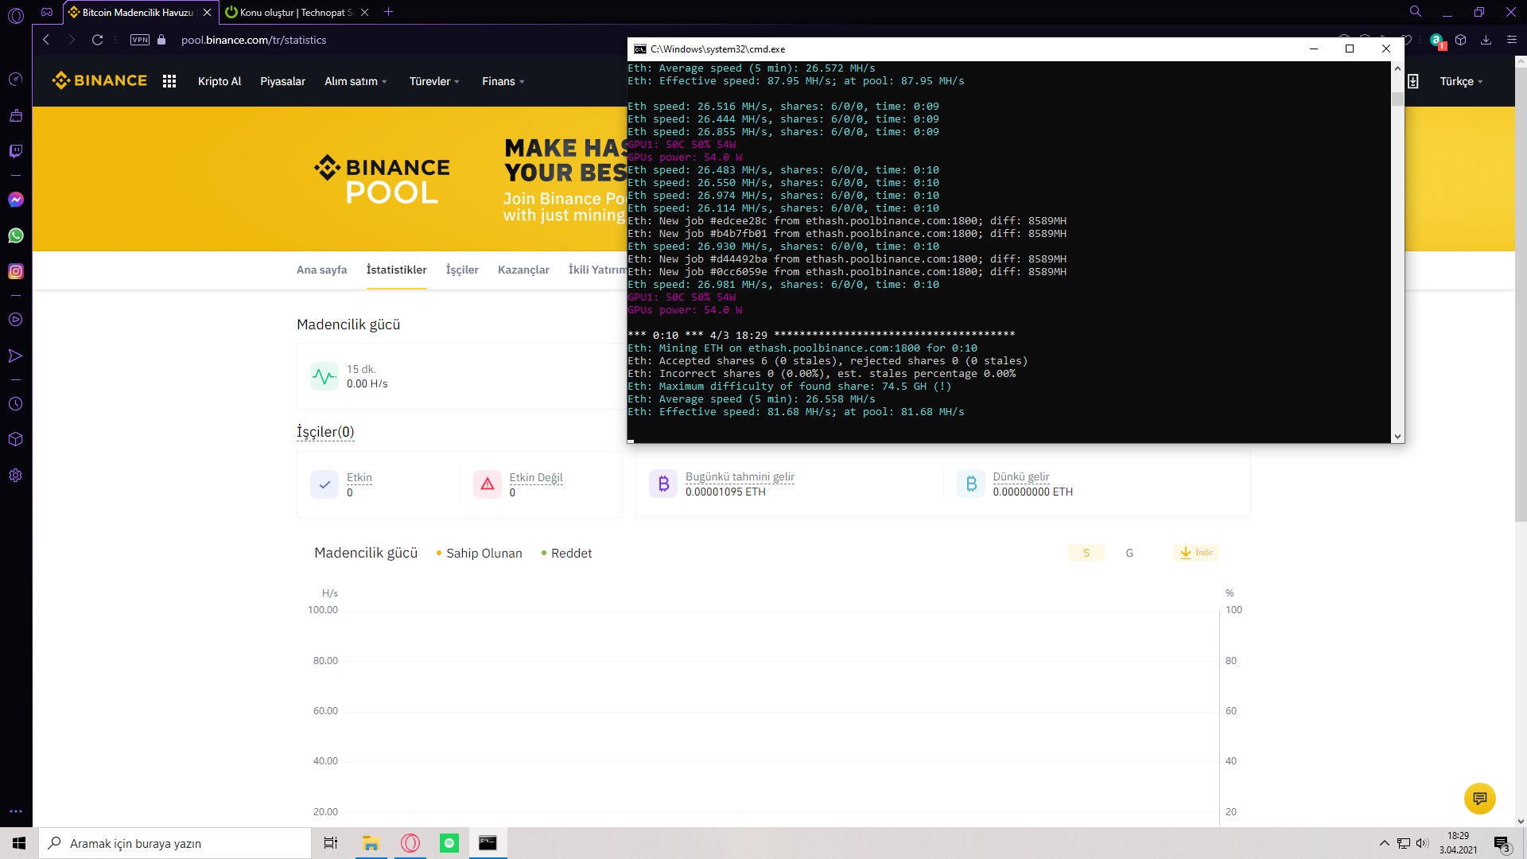This screenshot has width=1527, height=859.
Task: Open the Türkçe language dropdown
Action: [1461, 81]
